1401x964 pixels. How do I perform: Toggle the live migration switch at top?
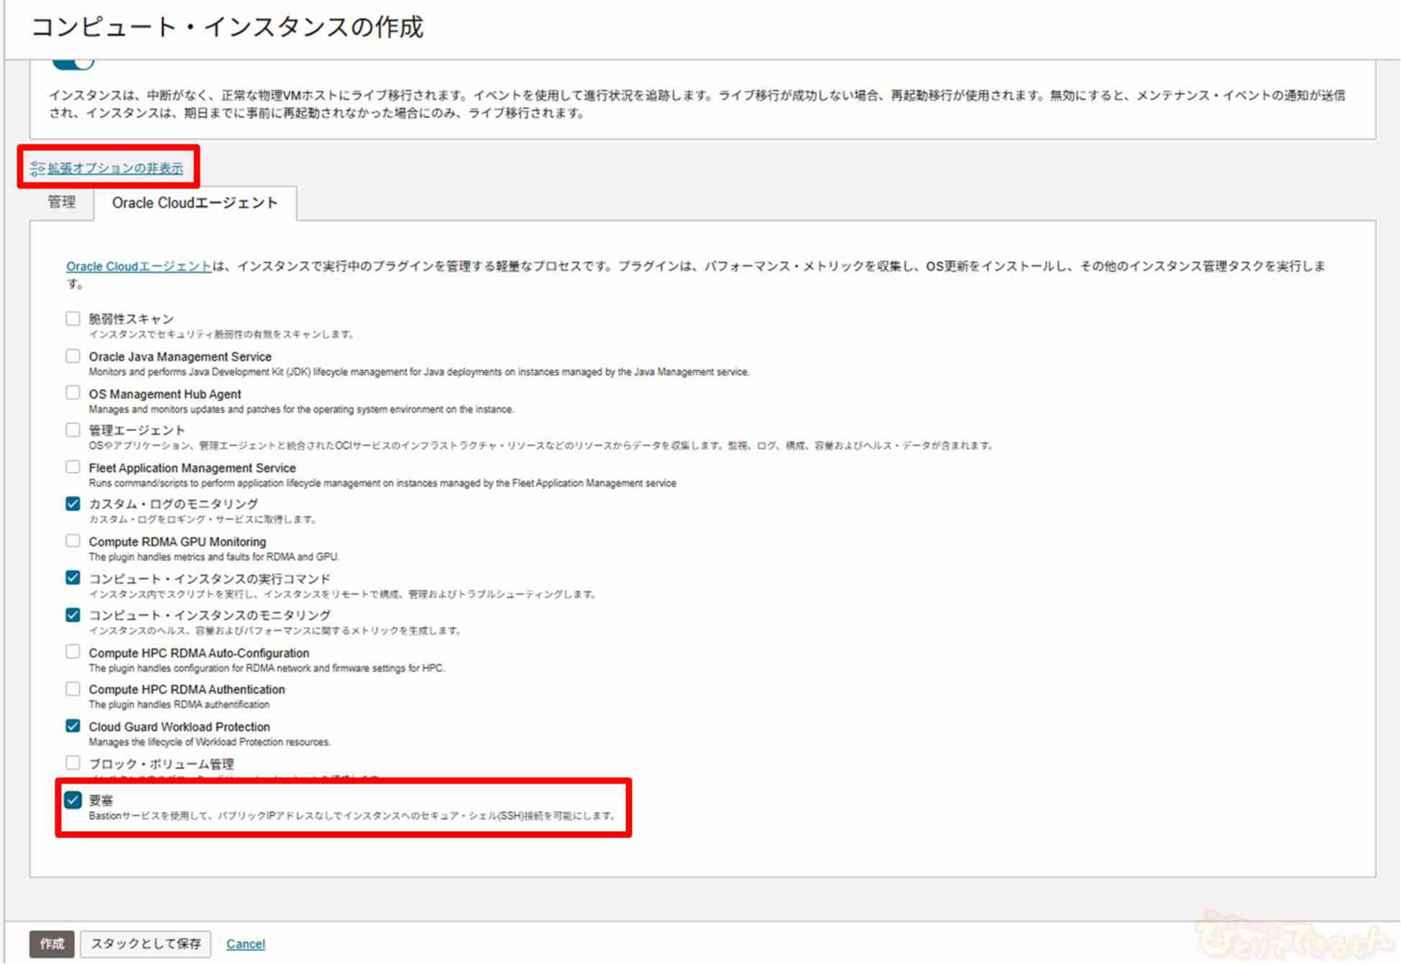tap(74, 63)
